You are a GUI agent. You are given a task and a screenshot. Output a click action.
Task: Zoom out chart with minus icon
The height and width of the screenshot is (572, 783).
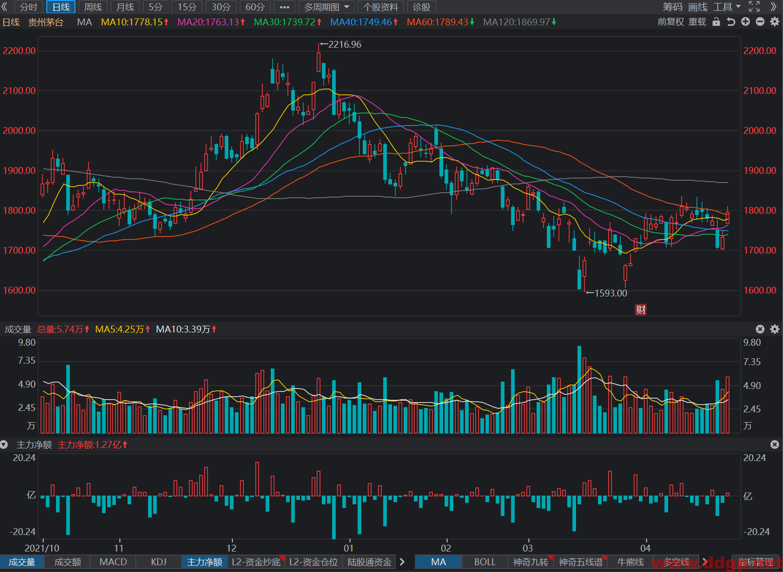(760, 22)
